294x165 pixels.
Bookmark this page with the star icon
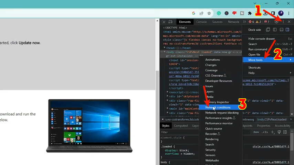pos(209,13)
